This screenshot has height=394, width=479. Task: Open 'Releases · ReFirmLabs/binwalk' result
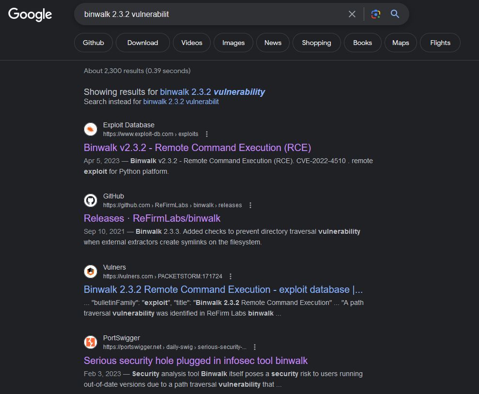(x=152, y=218)
